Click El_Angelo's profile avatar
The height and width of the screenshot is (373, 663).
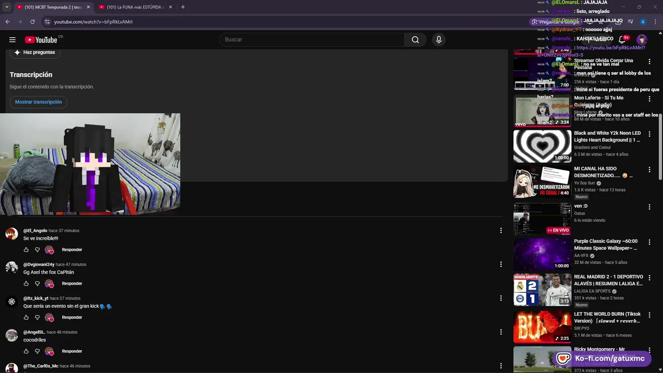(x=11, y=234)
